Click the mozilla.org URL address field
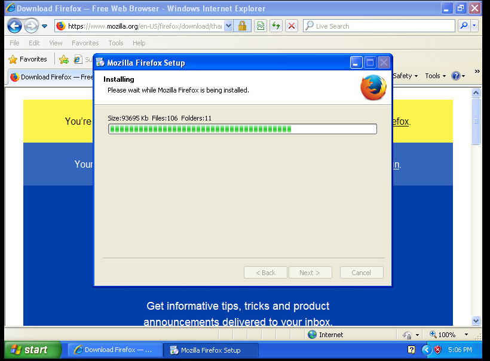The image size is (490, 361). (145, 26)
